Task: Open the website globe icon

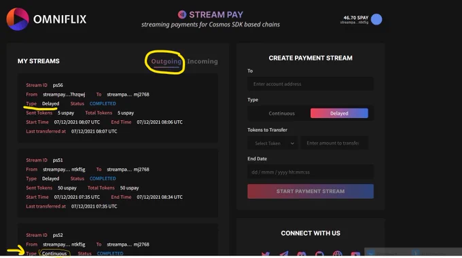Action: [x=338, y=253]
